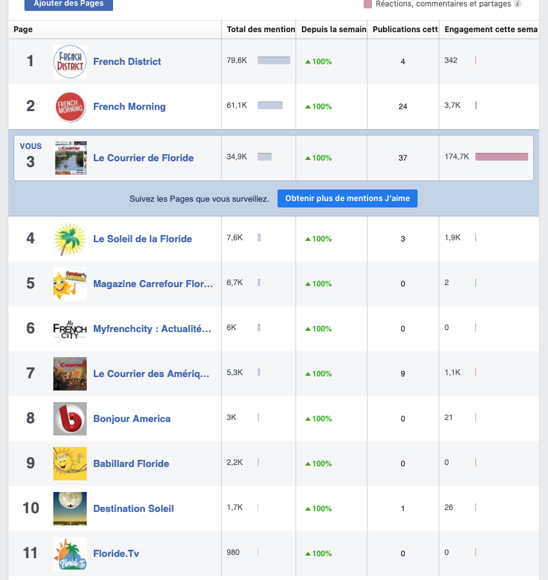Click French District likes bar
The width and height of the screenshot is (548, 580).
(x=274, y=60)
